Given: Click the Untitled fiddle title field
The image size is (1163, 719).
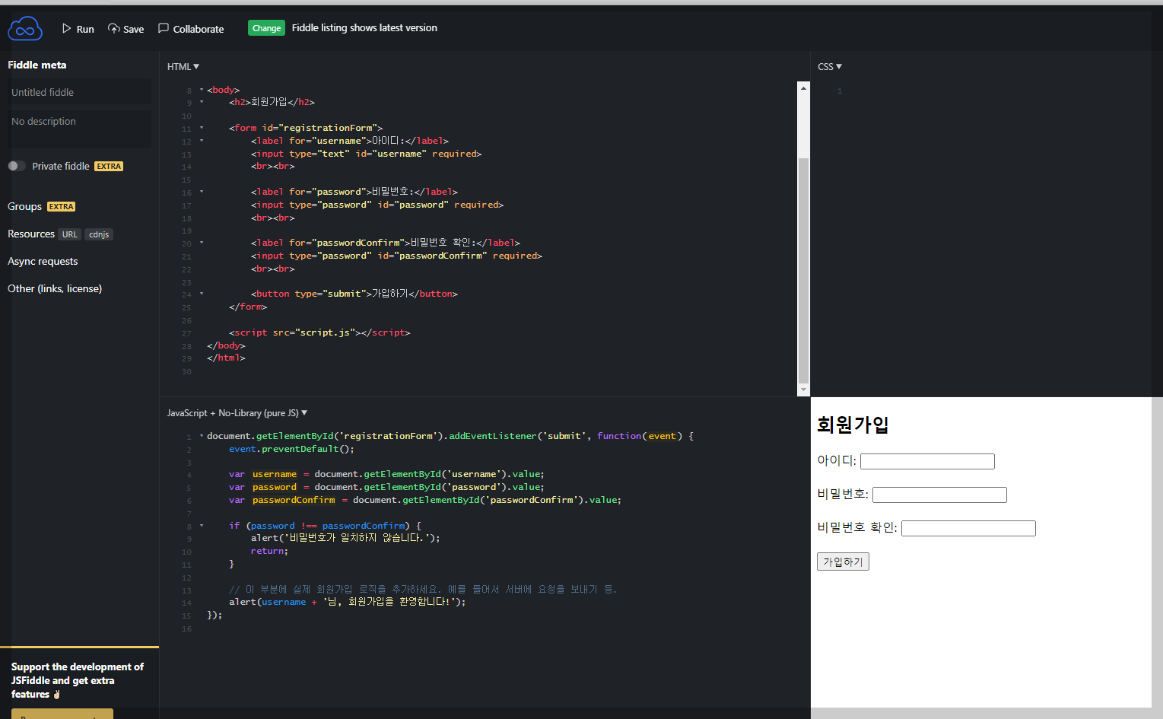Looking at the screenshot, I should click(x=79, y=92).
